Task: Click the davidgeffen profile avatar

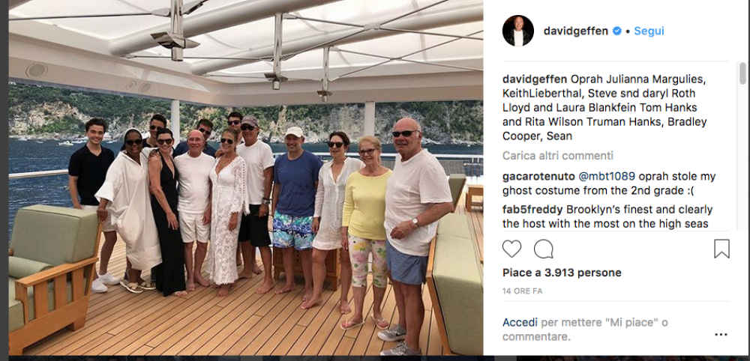Action: (518, 31)
